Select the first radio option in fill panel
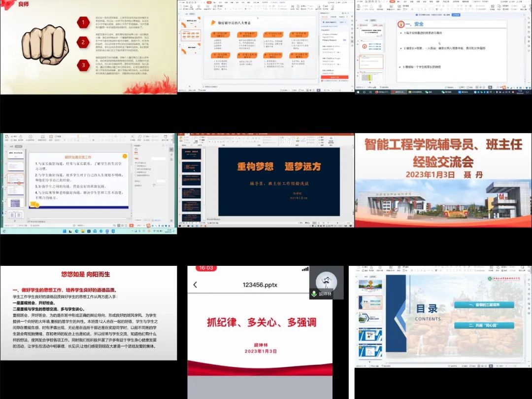The height and width of the screenshot is (399, 532). point(136,162)
